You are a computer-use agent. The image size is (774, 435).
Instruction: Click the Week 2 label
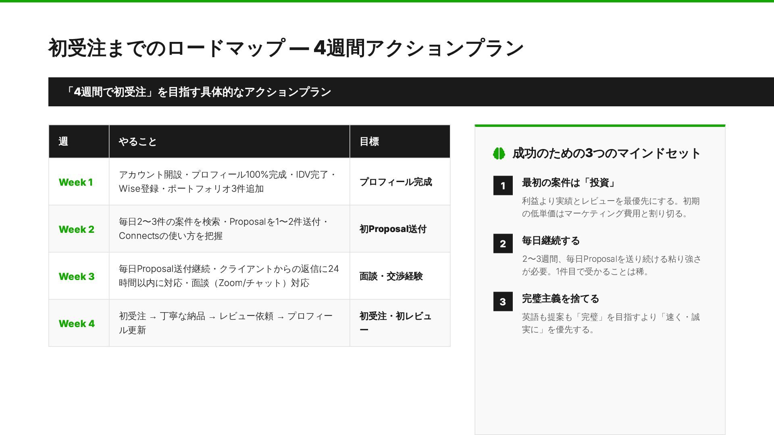click(x=77, y=229)
